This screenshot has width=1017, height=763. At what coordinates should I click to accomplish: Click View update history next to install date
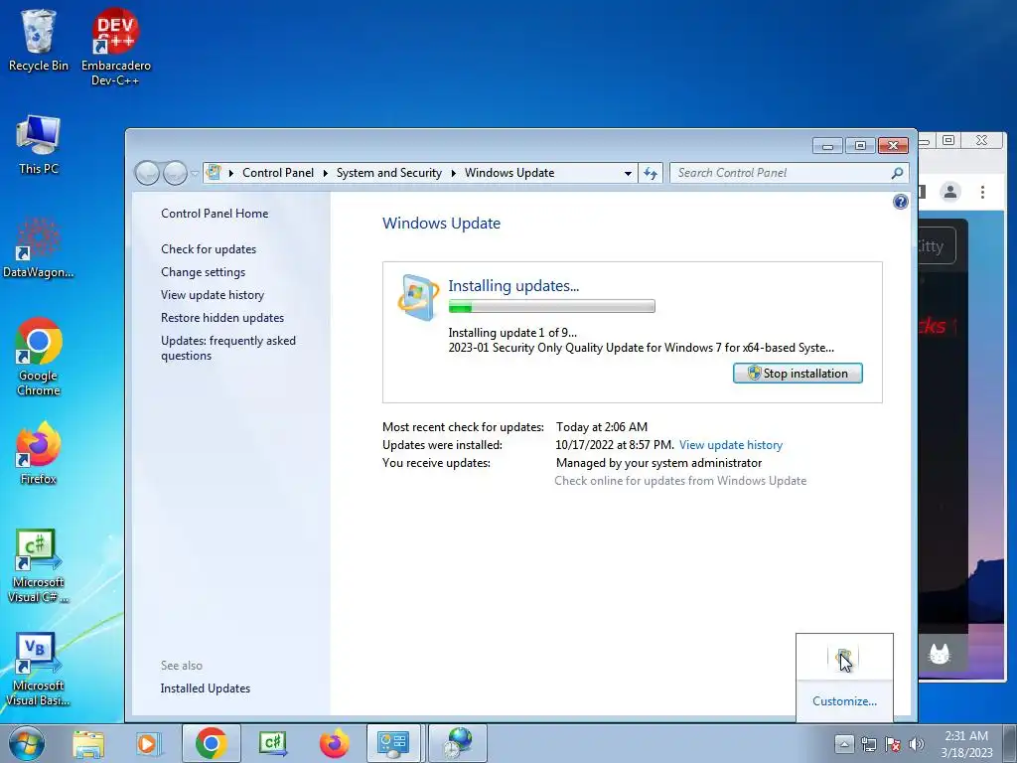(x=731, y=445)
